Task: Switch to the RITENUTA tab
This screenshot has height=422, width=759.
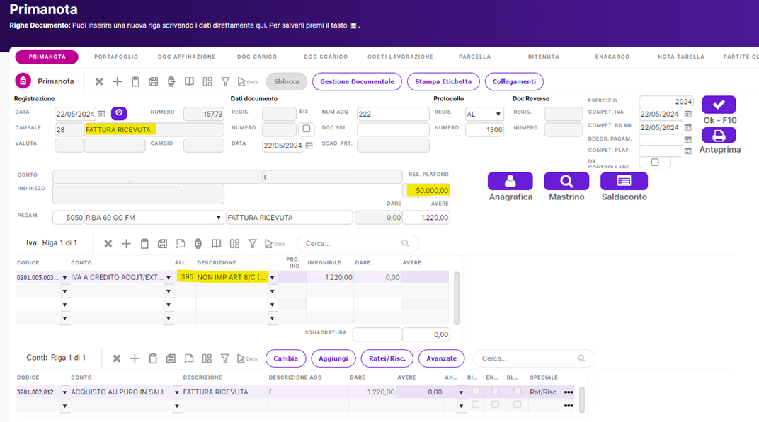Action: 544,57
